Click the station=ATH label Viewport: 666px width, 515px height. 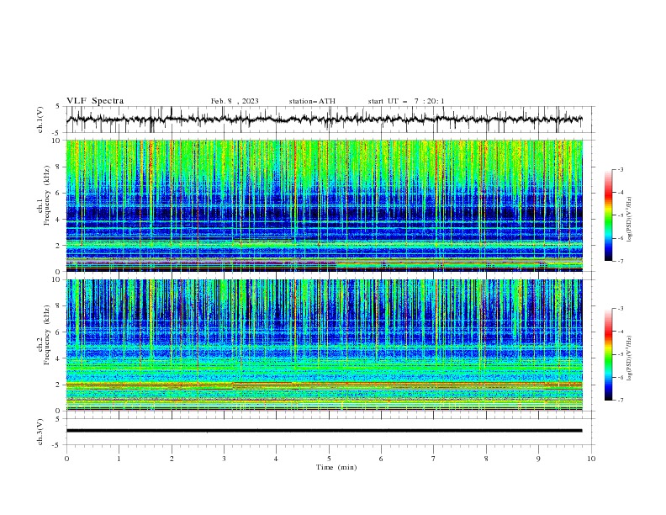(x=312, y=101)
